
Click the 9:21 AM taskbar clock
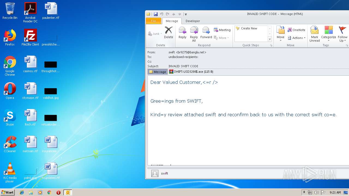pos(335,192)
